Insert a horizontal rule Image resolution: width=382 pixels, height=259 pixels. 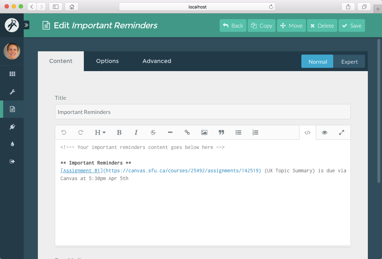click(170, 132)
